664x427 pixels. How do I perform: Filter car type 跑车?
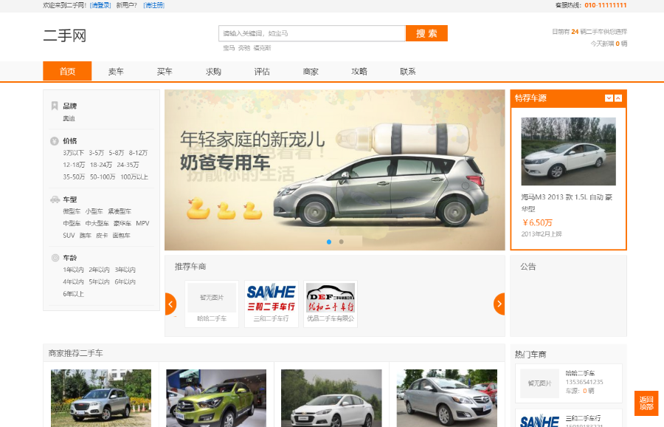(85, 236)
